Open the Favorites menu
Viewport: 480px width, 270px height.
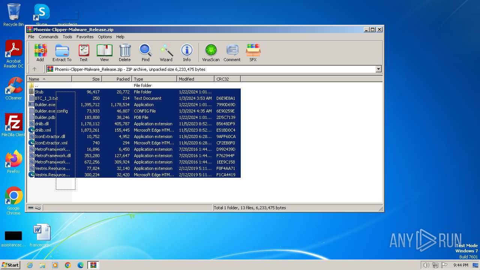[x=85, y=37]
